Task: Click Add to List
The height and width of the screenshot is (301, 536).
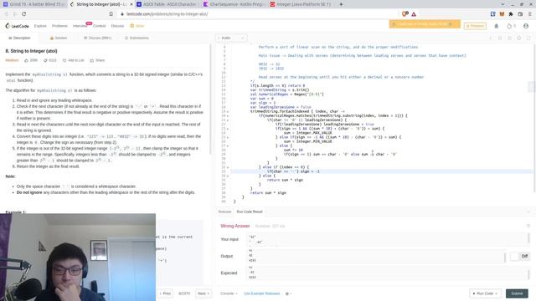Action: tap(73, 60)
